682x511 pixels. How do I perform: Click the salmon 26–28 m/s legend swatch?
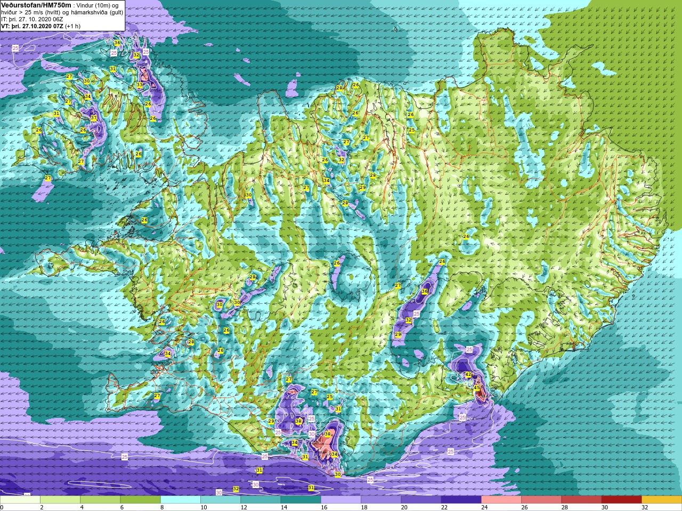(542, 500)
